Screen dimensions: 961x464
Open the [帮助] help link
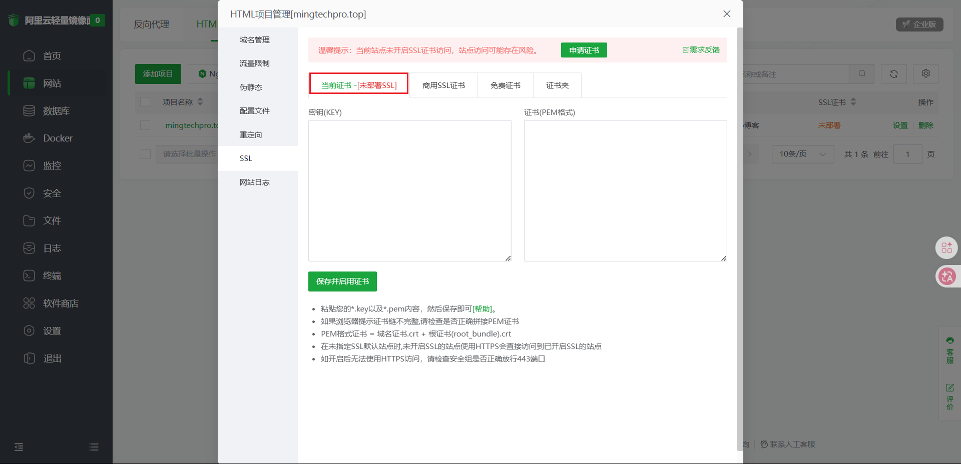coord(482,309)
